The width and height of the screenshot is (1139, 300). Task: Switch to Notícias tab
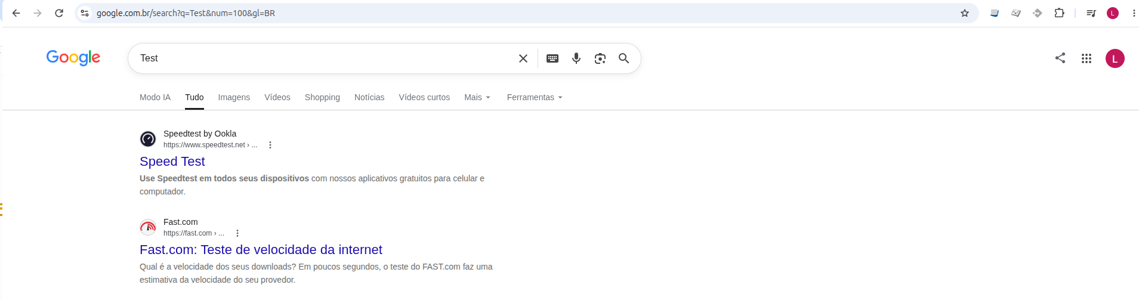pos(369,97)
